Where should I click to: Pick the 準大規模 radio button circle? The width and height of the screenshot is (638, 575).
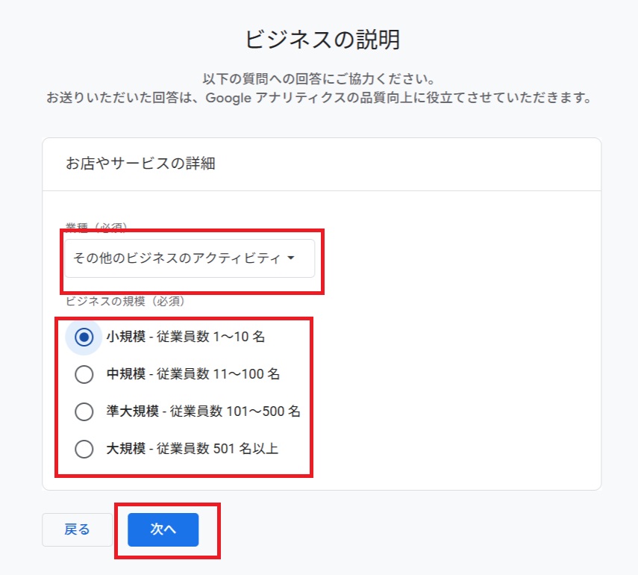(84, 411)
